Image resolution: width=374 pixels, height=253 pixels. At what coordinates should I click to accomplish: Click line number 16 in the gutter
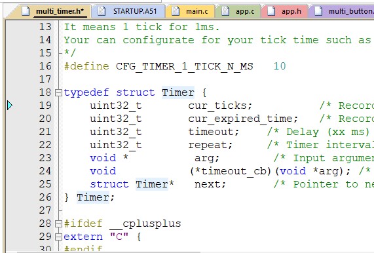point(45,66)
